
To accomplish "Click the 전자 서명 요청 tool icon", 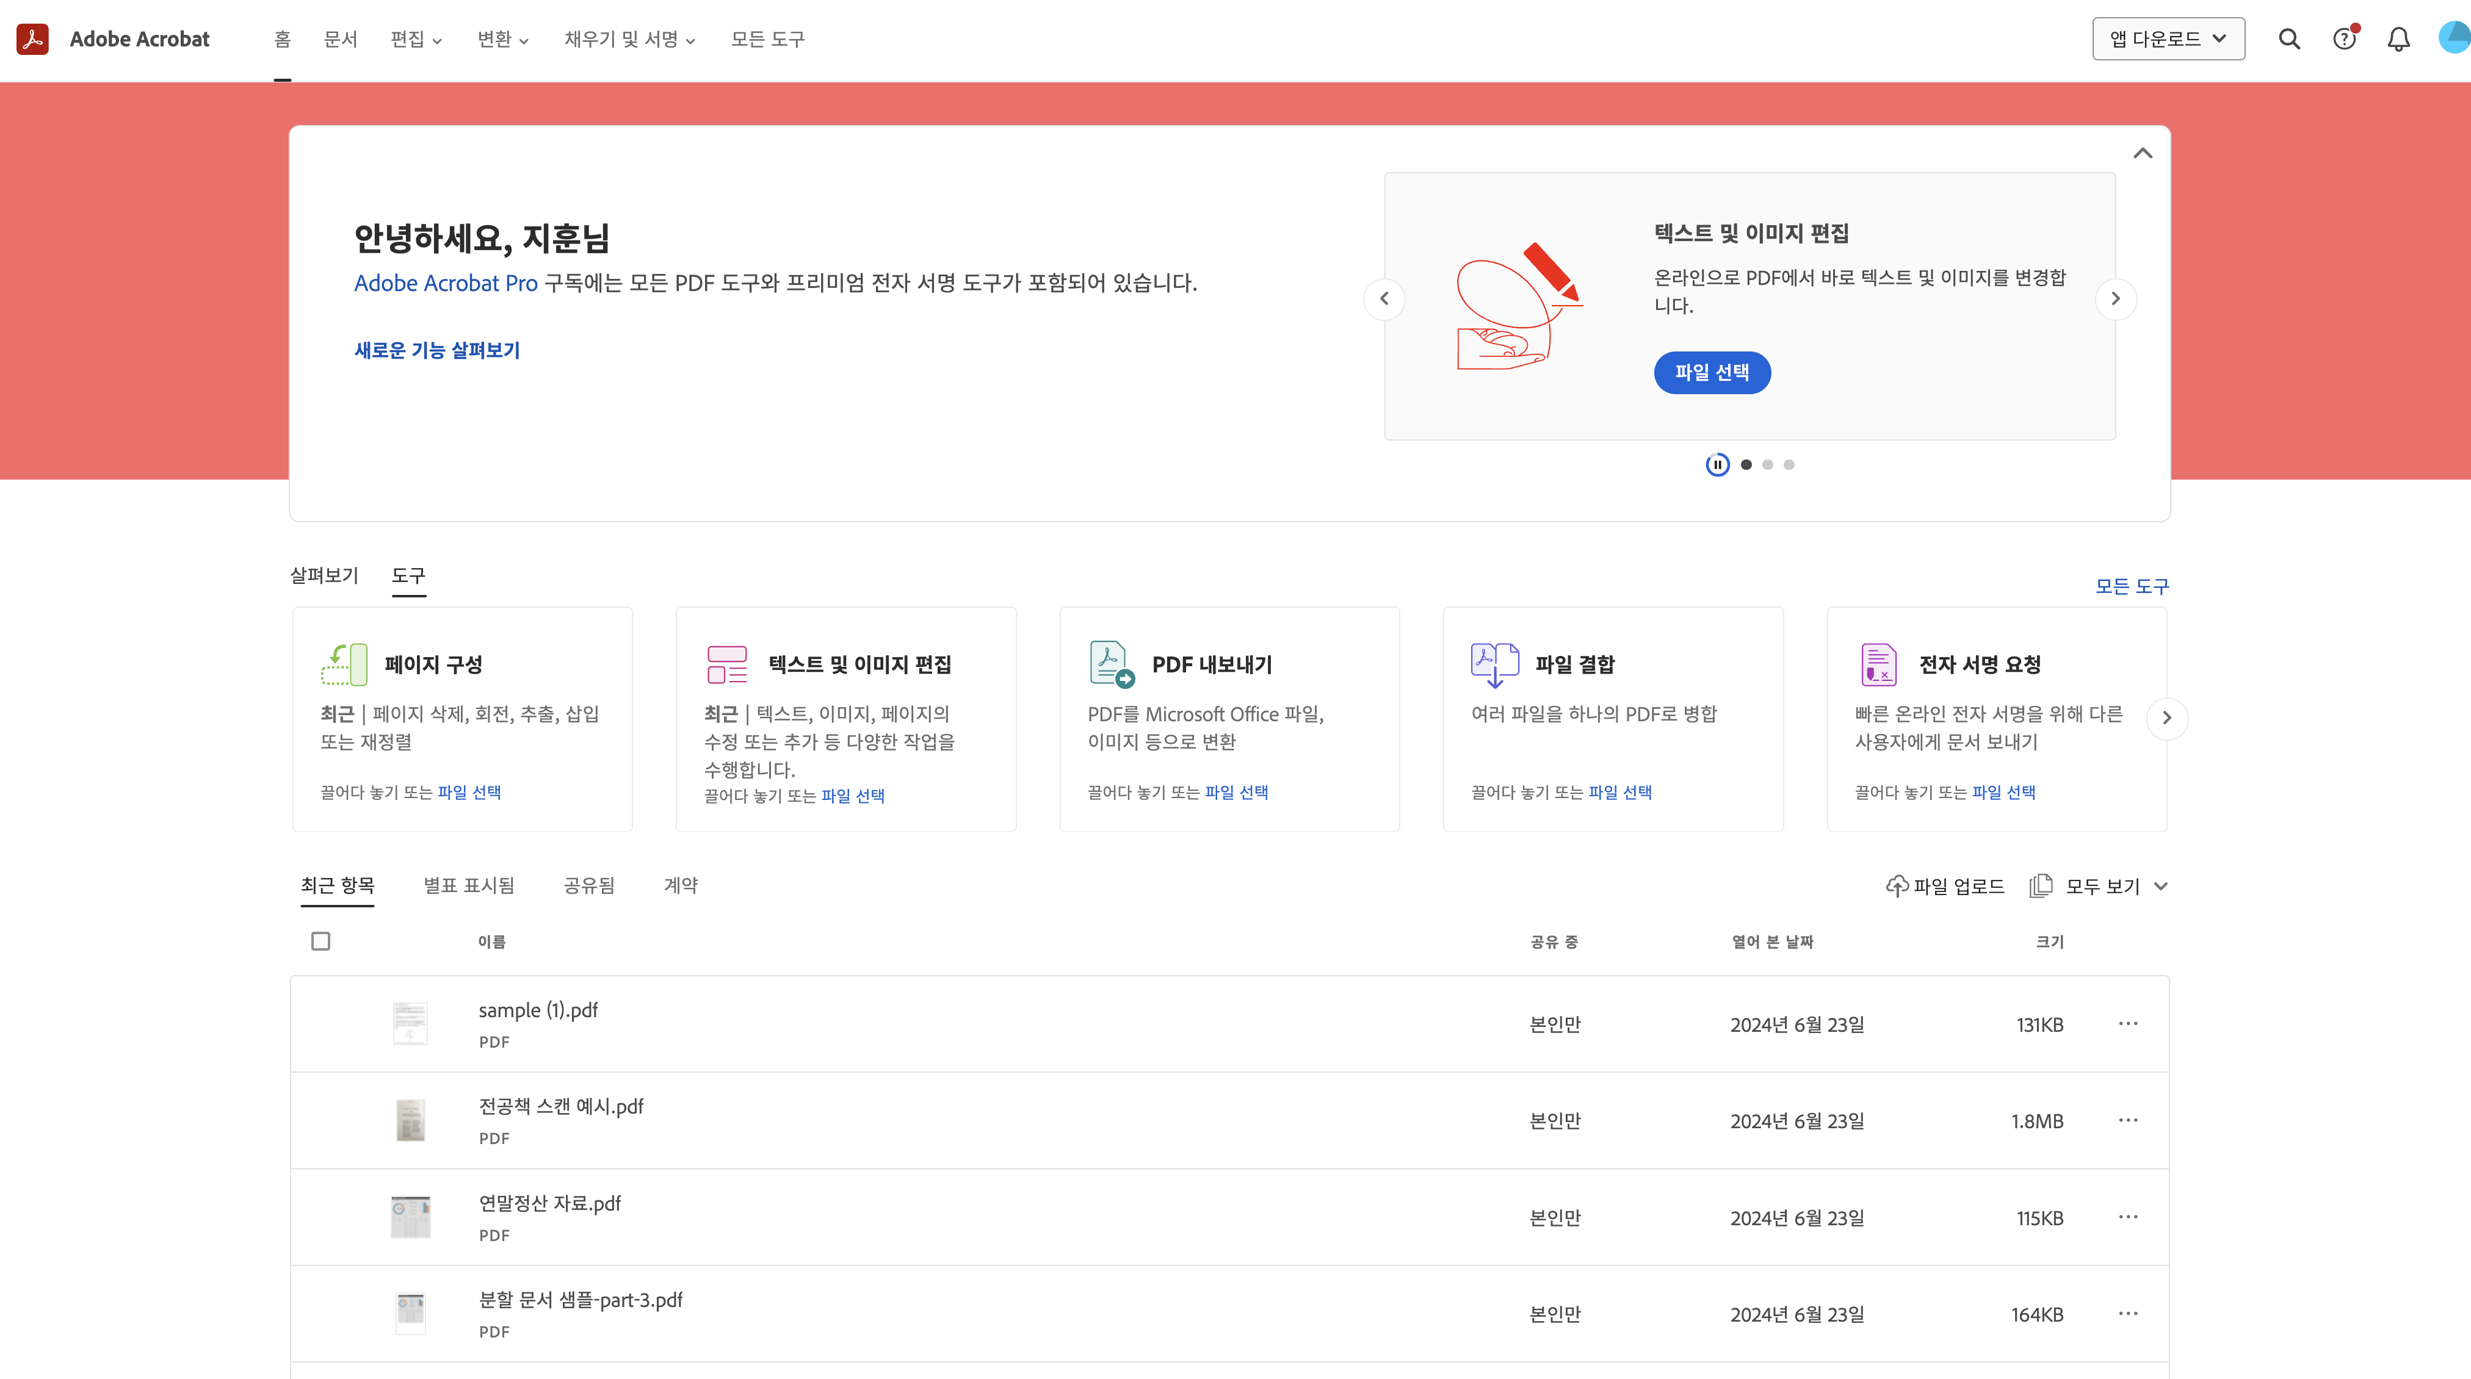I will point(1878,664).
